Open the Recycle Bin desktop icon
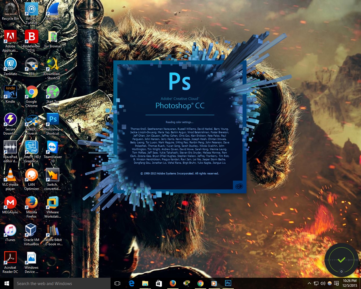This screenshot has width=361, height=289. pos(10,12)
